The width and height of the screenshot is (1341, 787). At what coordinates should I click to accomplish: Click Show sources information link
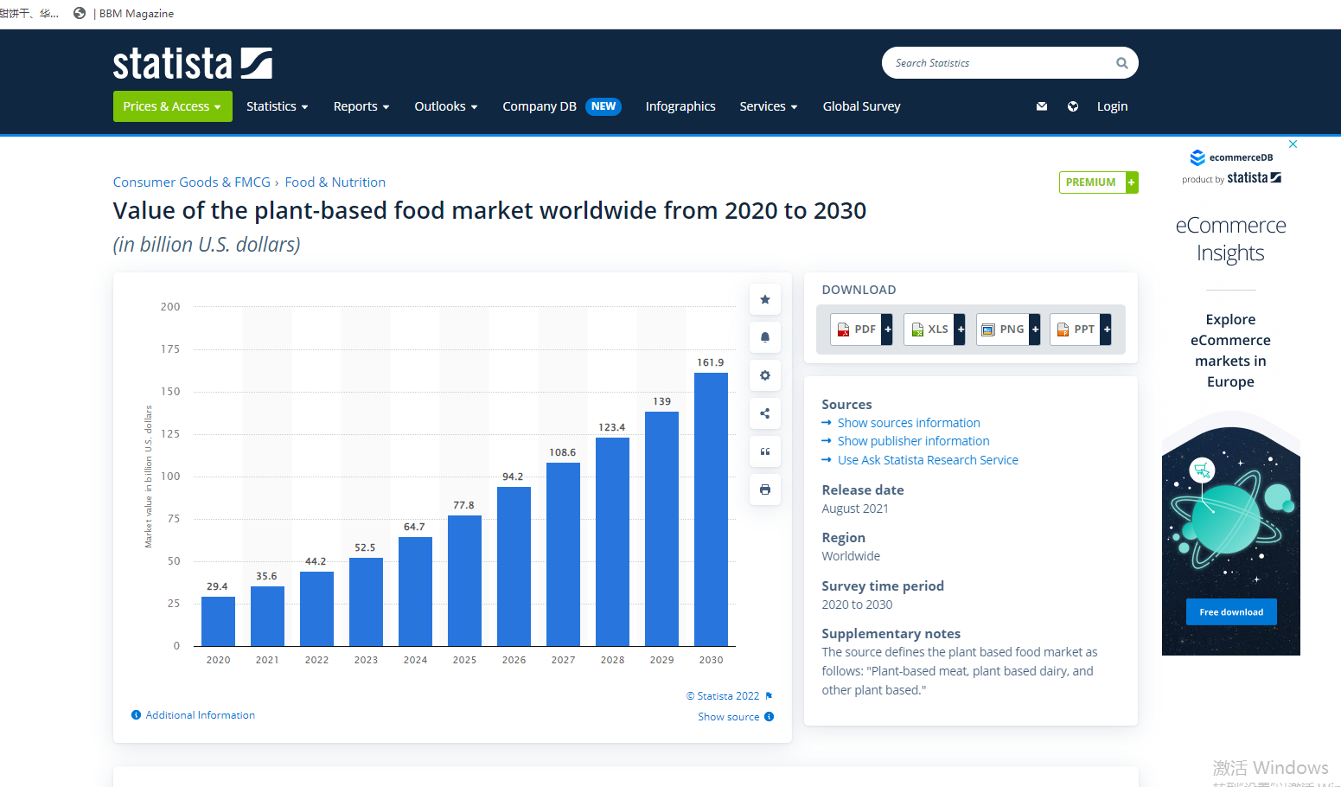(x=908, y=423)
